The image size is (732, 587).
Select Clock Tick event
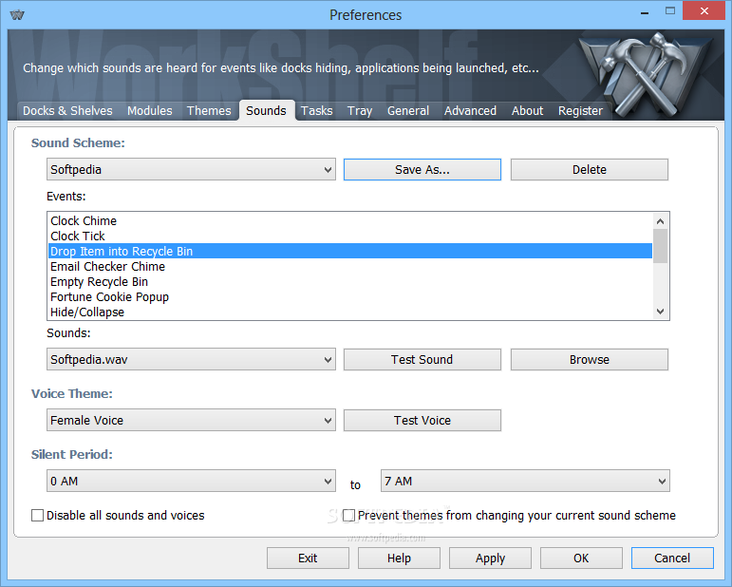(350, 237)
